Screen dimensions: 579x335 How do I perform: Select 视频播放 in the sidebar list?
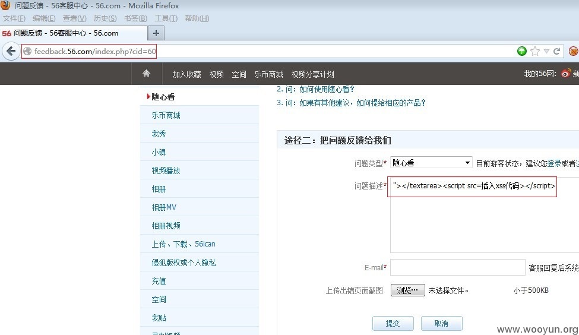click(x=200, y=170)
